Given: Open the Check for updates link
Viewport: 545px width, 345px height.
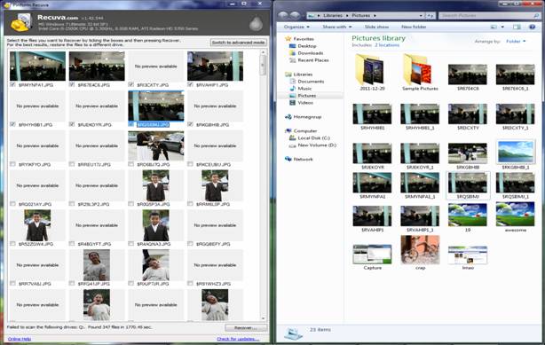Looking at the screenshot, I should point(238,339).
